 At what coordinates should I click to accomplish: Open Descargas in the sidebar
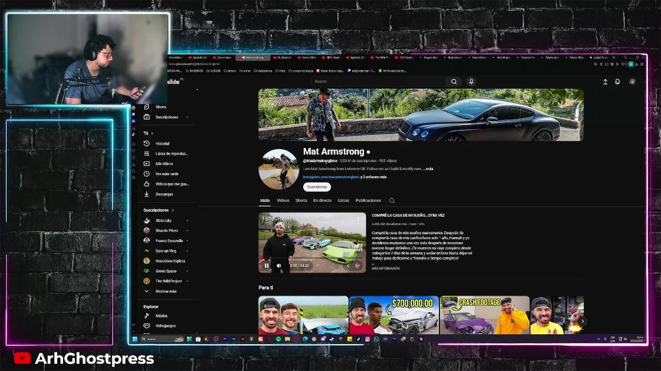coord(164,194)
